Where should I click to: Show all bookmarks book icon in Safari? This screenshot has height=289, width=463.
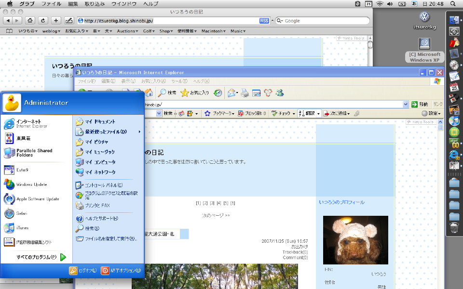click(10, 31)
